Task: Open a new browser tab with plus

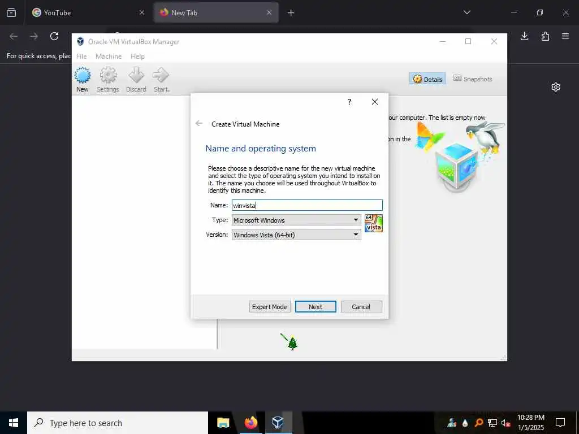Action: 291,13
